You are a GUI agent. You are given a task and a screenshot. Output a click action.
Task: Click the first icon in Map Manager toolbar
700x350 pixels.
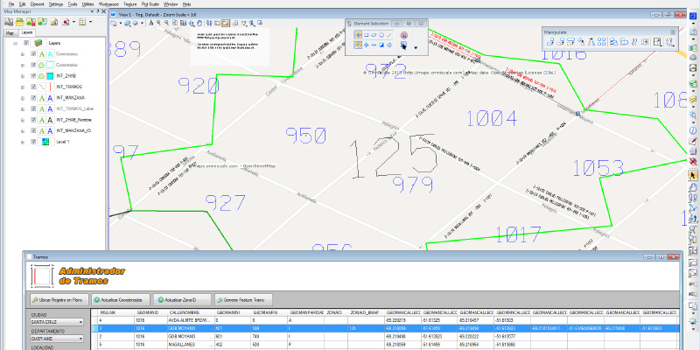9,22
